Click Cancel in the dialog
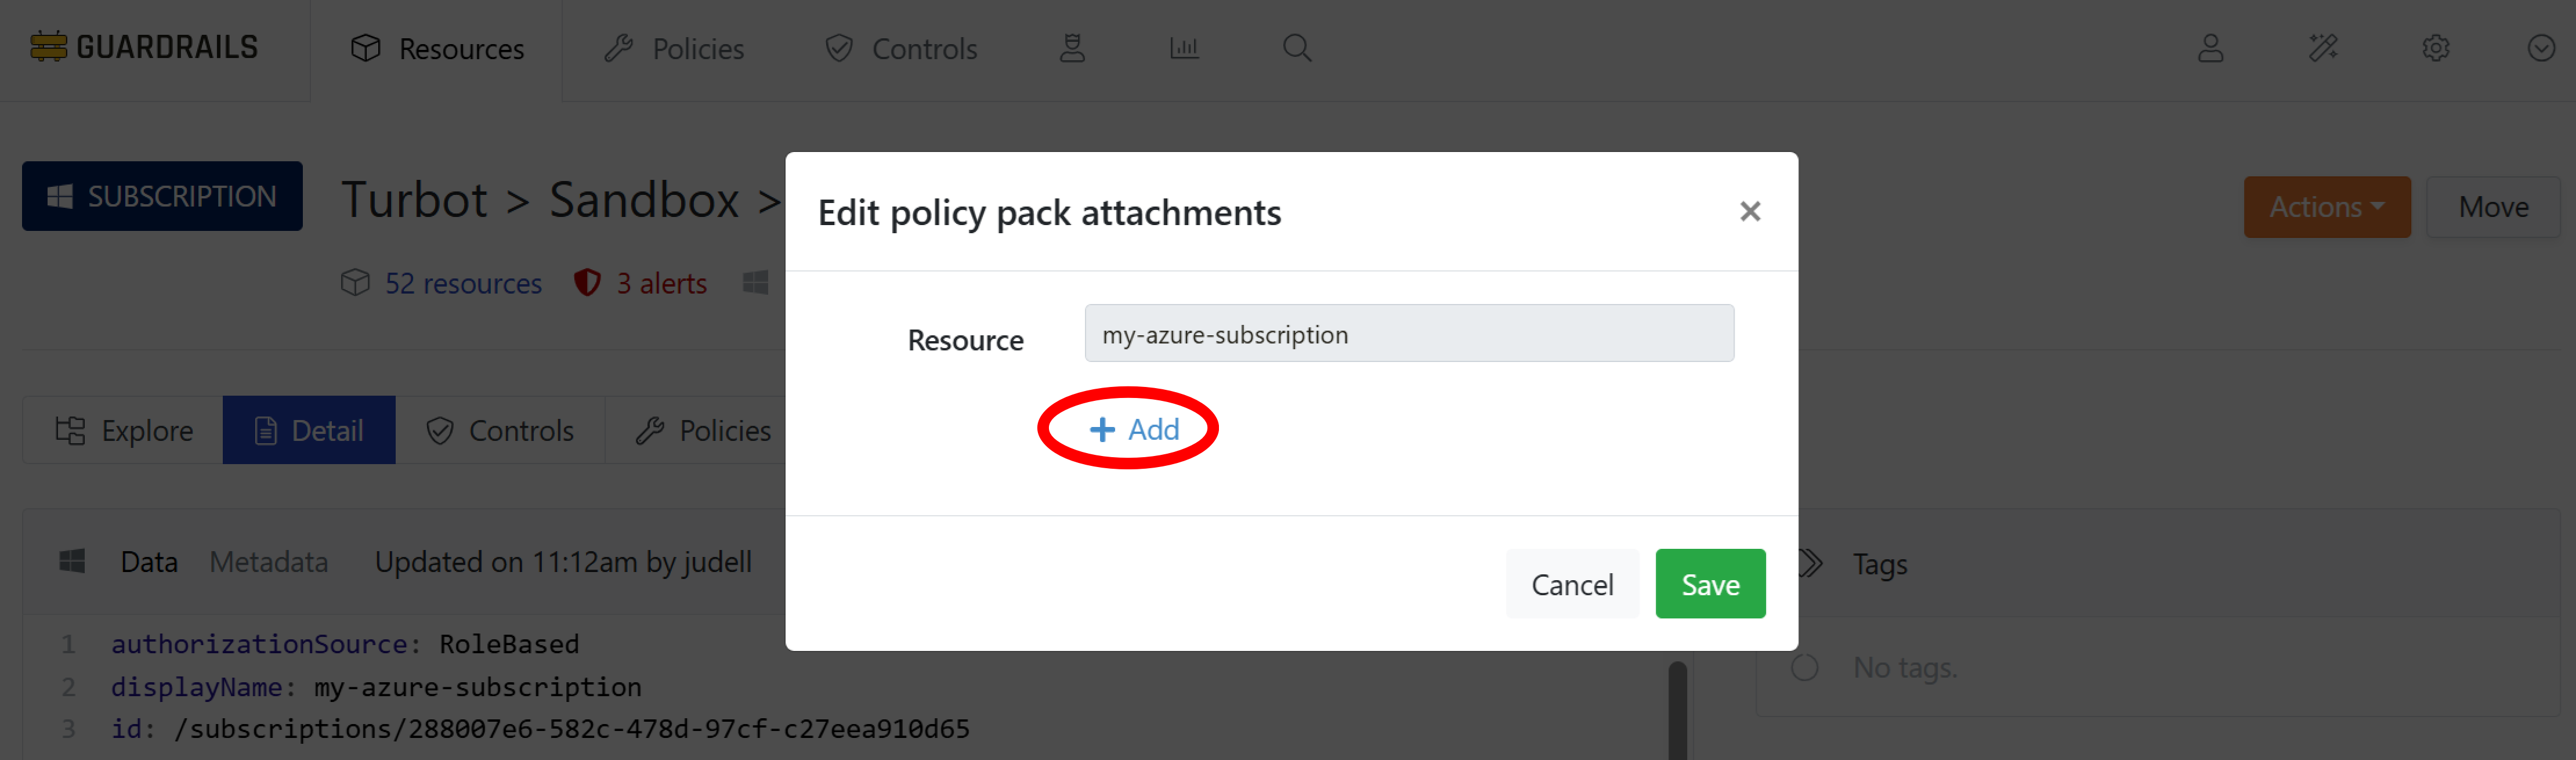Image resolution: width=2576 pixels, height=760 pixels. 1571,584
